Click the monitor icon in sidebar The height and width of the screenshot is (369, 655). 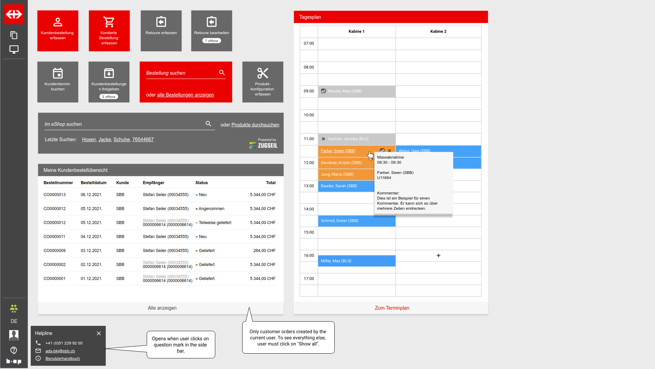pyautogui.click(x=14, y=49)
